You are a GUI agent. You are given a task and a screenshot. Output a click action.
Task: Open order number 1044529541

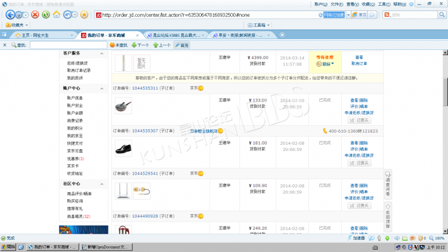[145, 173]
